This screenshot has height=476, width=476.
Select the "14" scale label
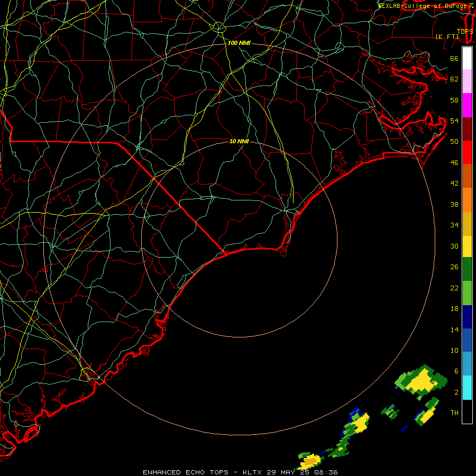click(x=454, y=329)
